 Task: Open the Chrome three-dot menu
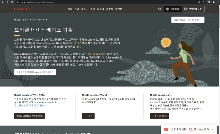click(x=218, y=2)
